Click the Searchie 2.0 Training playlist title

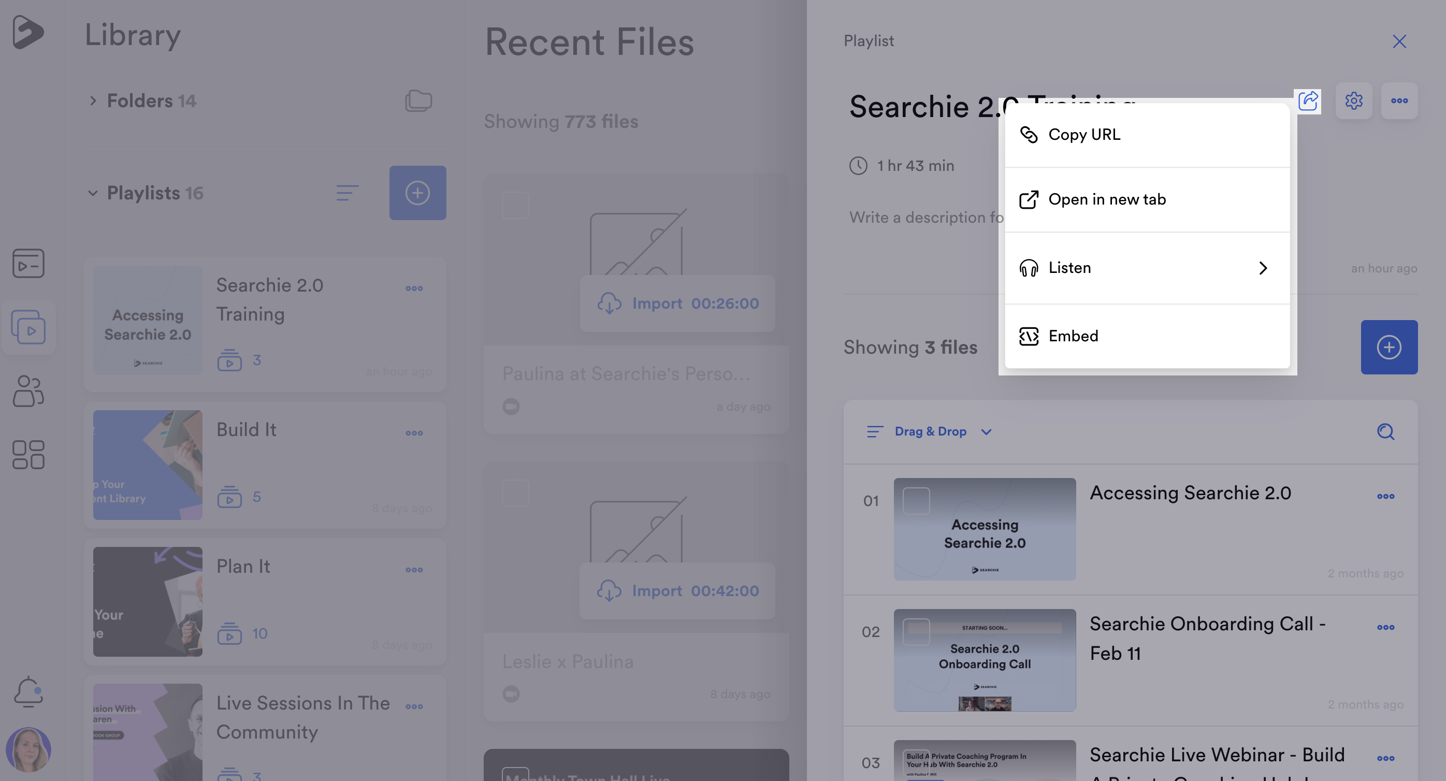[x=270, y=299]
